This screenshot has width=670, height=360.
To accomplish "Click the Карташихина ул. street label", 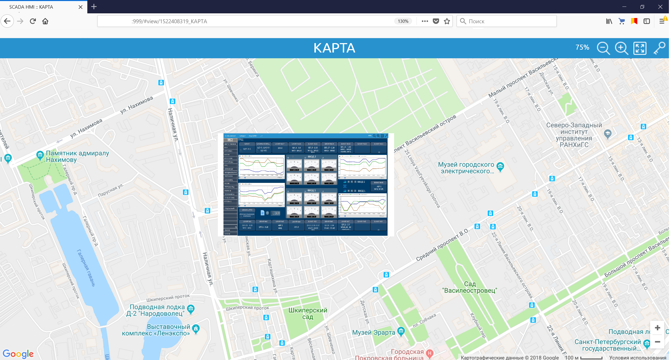I will (272, 276).
